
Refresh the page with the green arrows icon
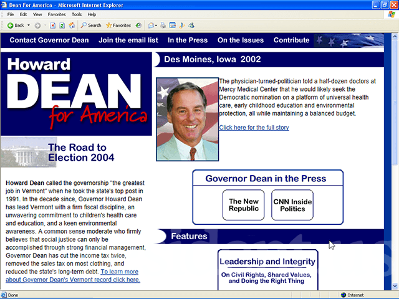[62, 26]
